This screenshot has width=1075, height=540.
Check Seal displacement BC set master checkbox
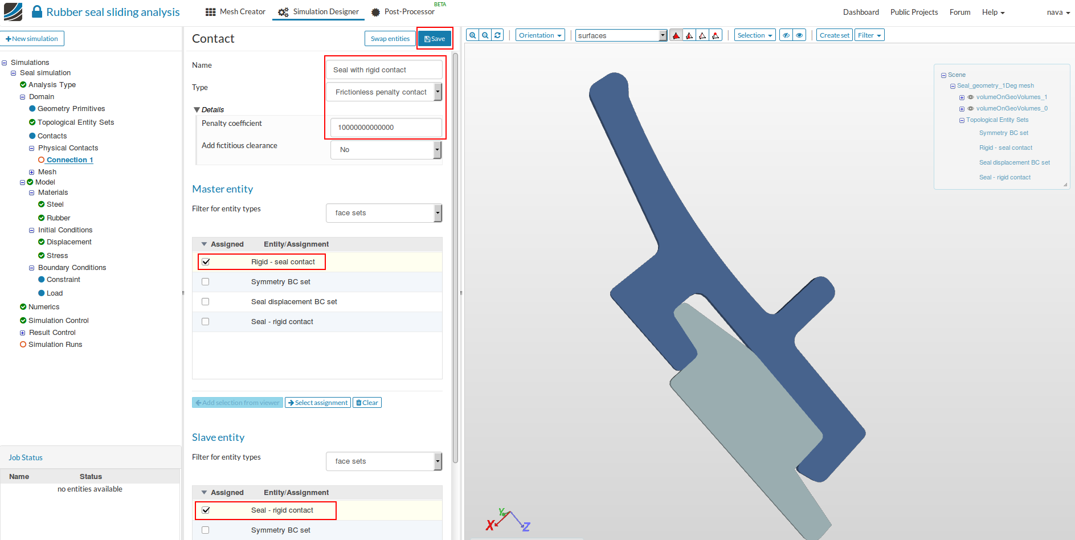[206, 302]
